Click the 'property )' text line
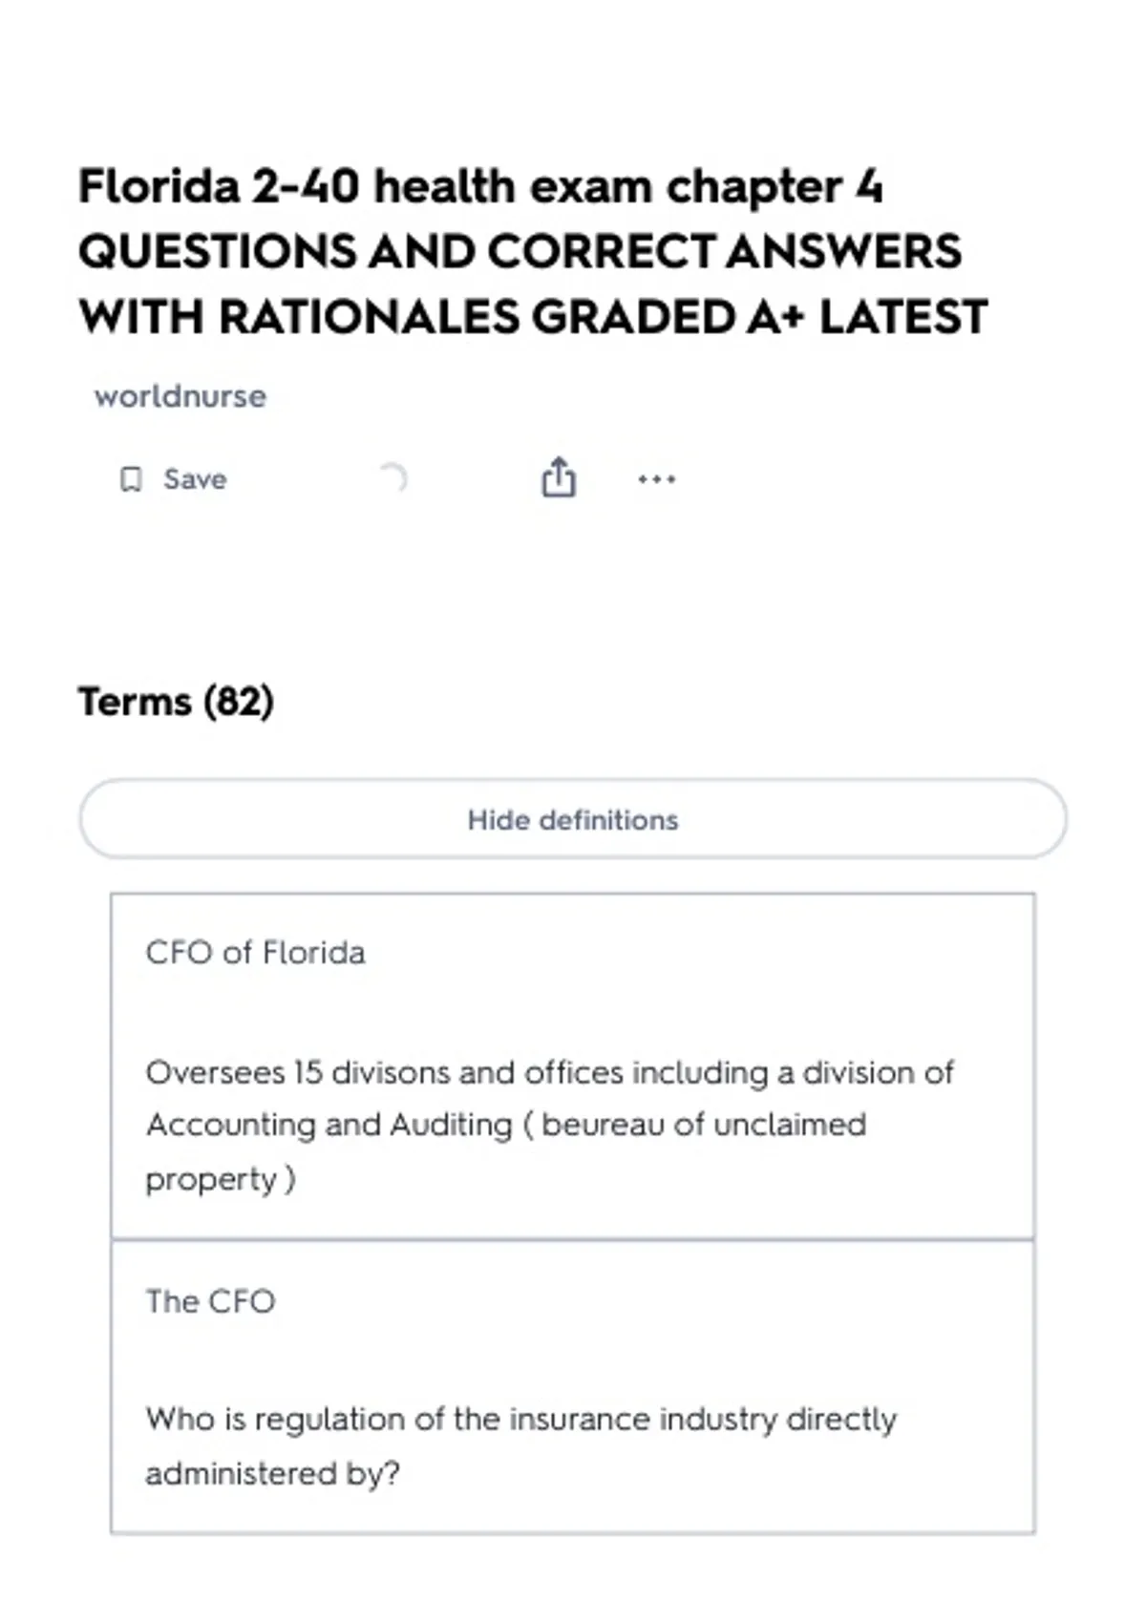This screenshot has height=1623, width=1146. click(221, 1179)
